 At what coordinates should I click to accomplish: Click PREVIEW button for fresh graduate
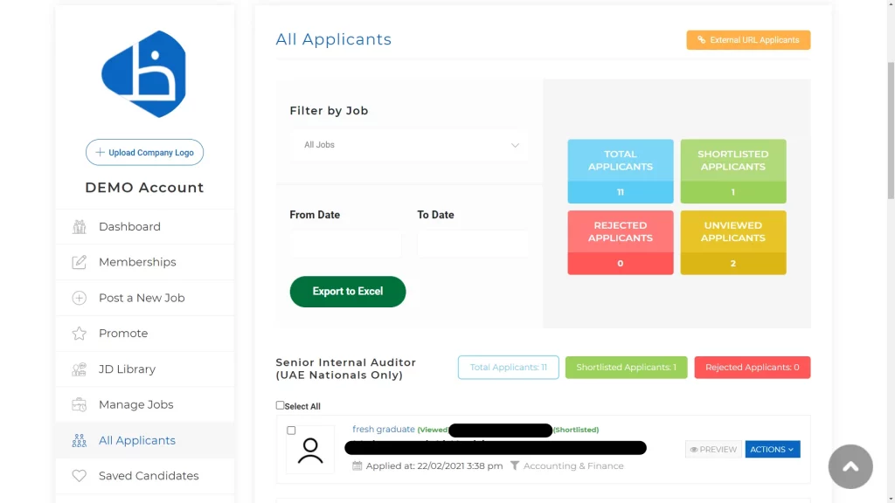click(713, 450)
